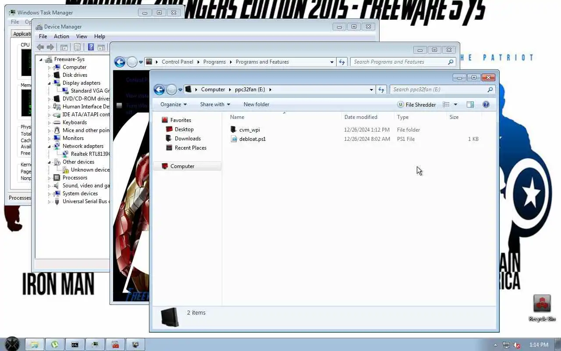Viewport: 561px width, 351px height.
Task: Click Programs breadcrumb in Control Panel window
Action: [214, 62]
